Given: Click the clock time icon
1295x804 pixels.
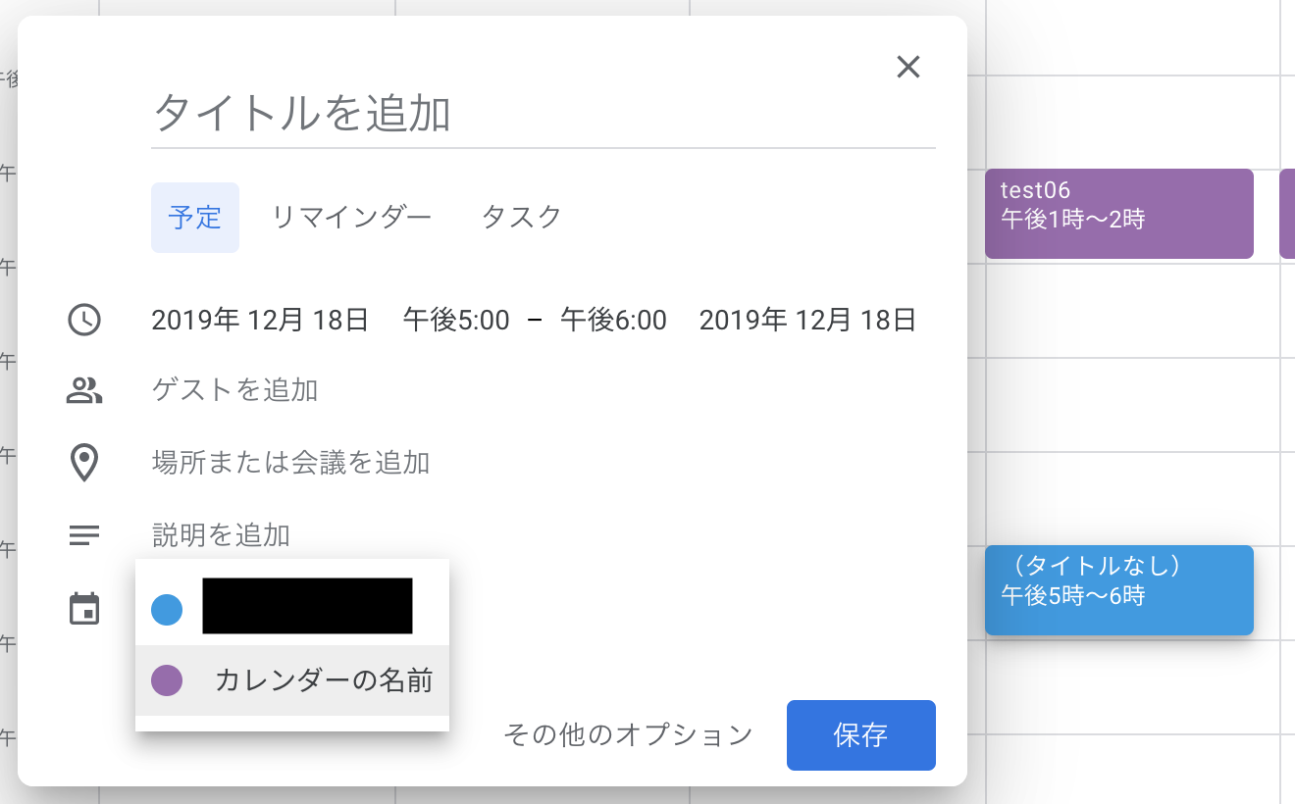Looking at the screenshot, I should click(84, 320).
